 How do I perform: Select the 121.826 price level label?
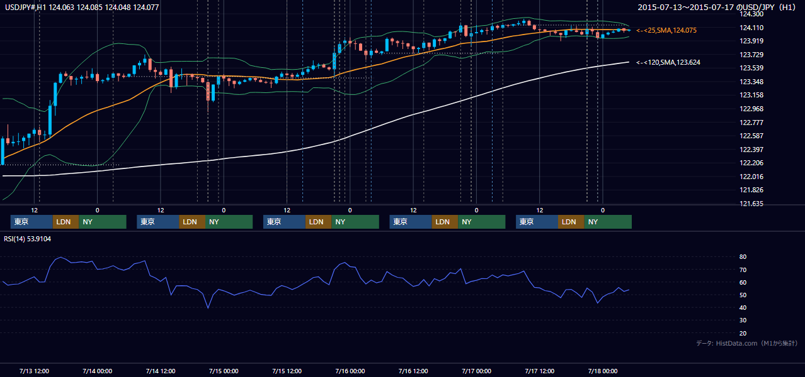[751, 190]
